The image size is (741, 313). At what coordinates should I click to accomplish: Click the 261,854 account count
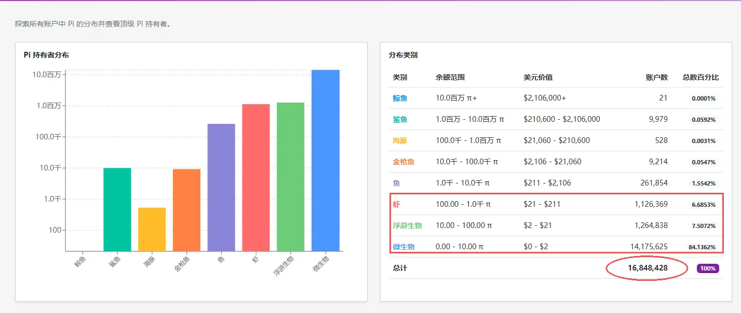pos(654,183)
